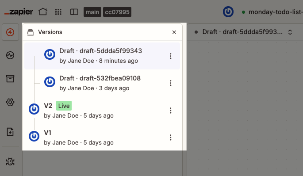Click the top bar avatar icon
The image size is (303, 176).
(x=228, y=12)
